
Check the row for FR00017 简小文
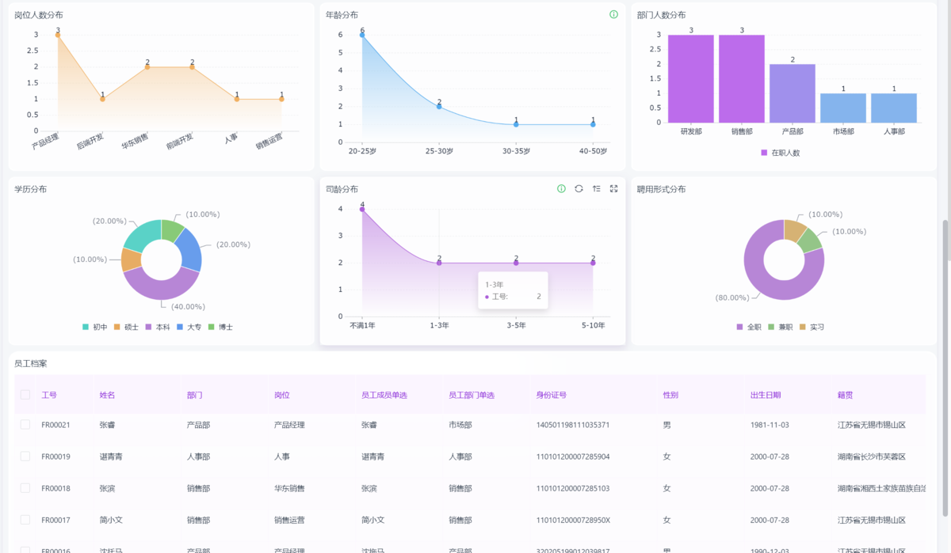click(25, 520)
